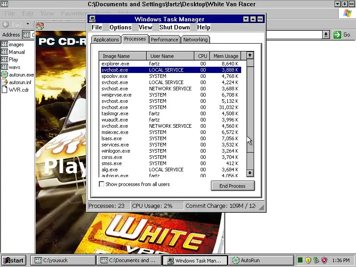356x267 pixels.
Task: Open the wavs folder icon
Action: [4, 67]
